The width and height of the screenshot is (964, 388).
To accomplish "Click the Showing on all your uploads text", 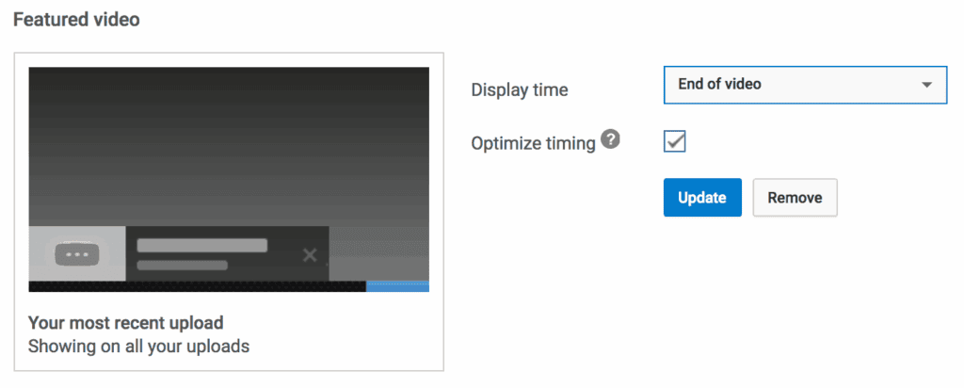I will pos(138,346).
